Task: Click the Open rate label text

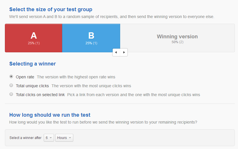Action: pos(25,77)
